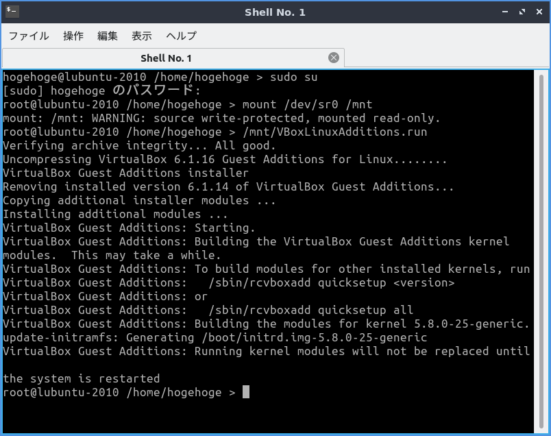Screen dimensions: 551x436
Task: Click 'VirtualBox Guest Additions: or' line
Action: coord(105,296)
